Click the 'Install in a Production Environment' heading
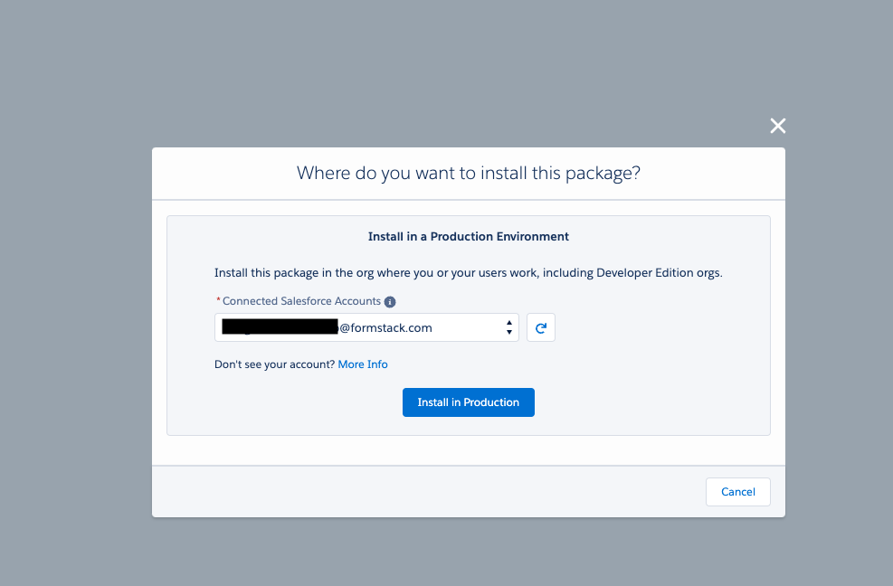The image size is (893, 586). point(469,237)
